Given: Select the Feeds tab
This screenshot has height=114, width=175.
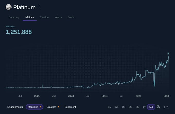Looking at the screenshot, I should coord(71,17).
